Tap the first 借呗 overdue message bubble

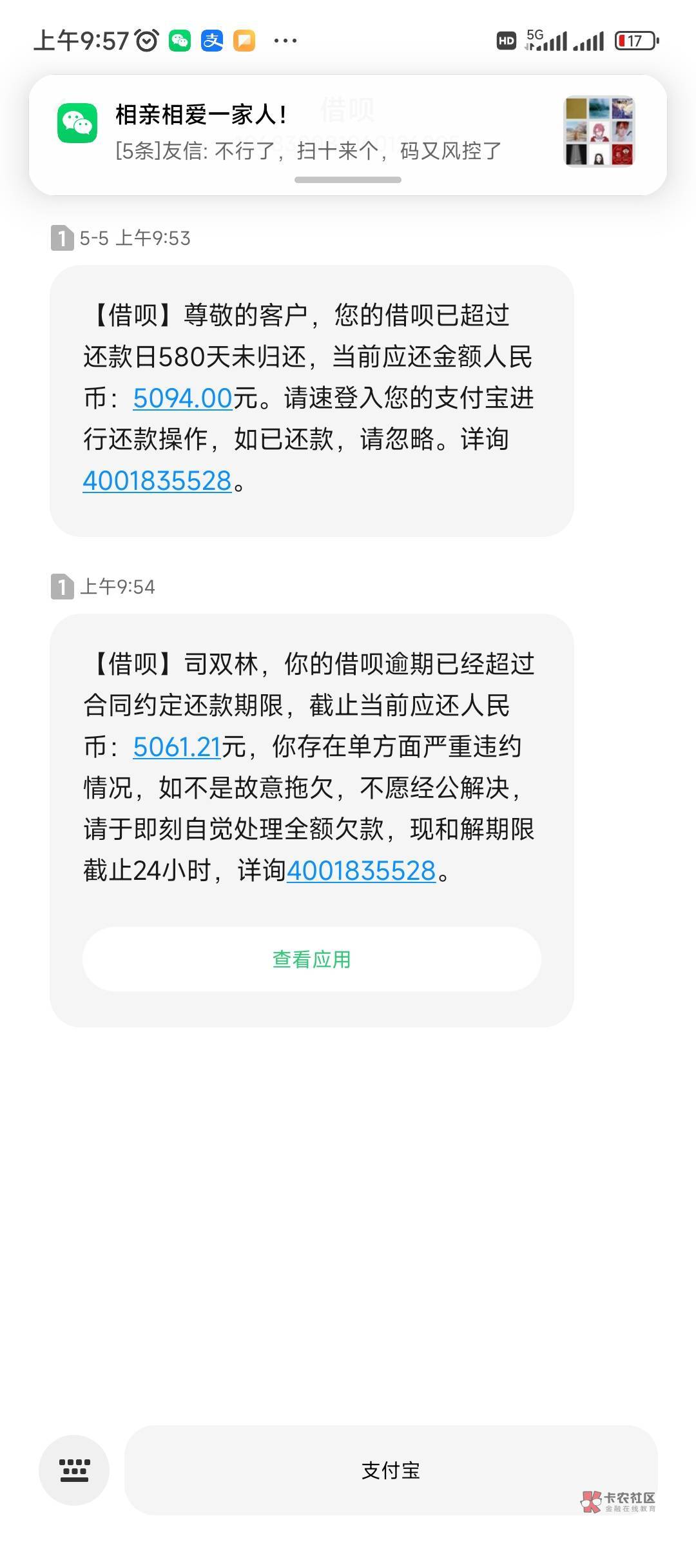coord(311,400)
